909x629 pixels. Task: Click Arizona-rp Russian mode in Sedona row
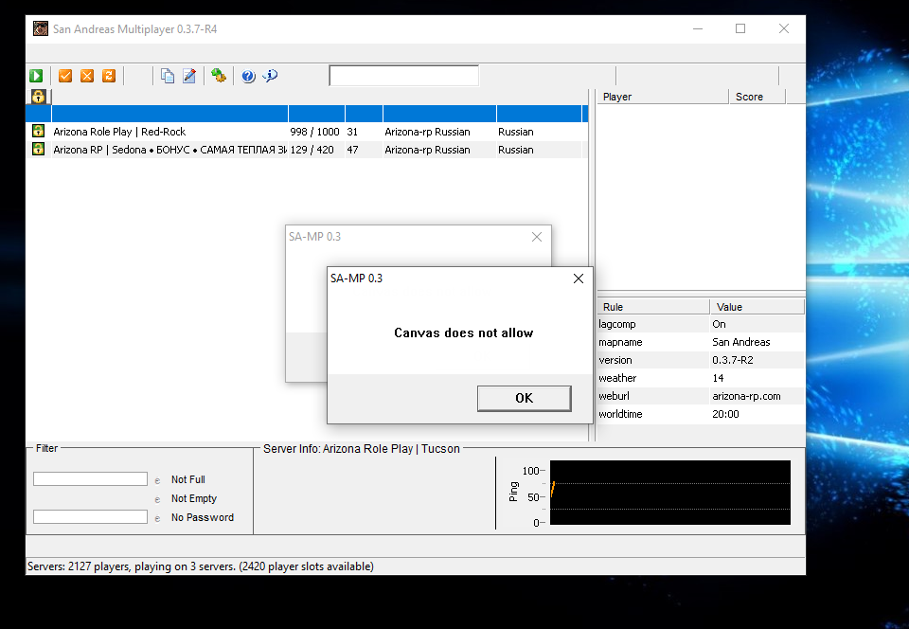427,150
